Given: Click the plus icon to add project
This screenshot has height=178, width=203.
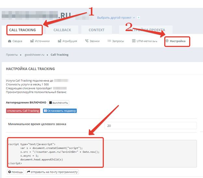Looking at the screenshot, I should click(x=139, y=18).
